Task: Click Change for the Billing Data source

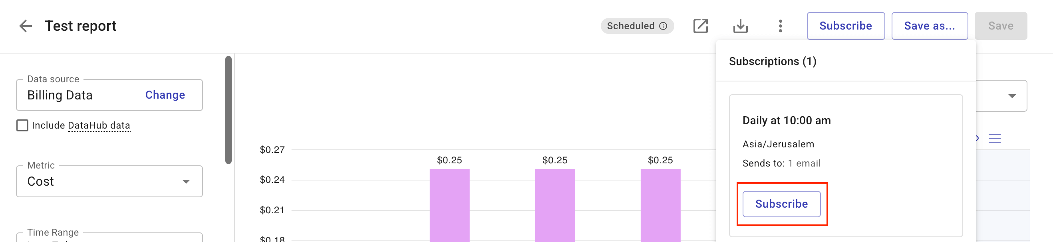Action: click(165, 95)
